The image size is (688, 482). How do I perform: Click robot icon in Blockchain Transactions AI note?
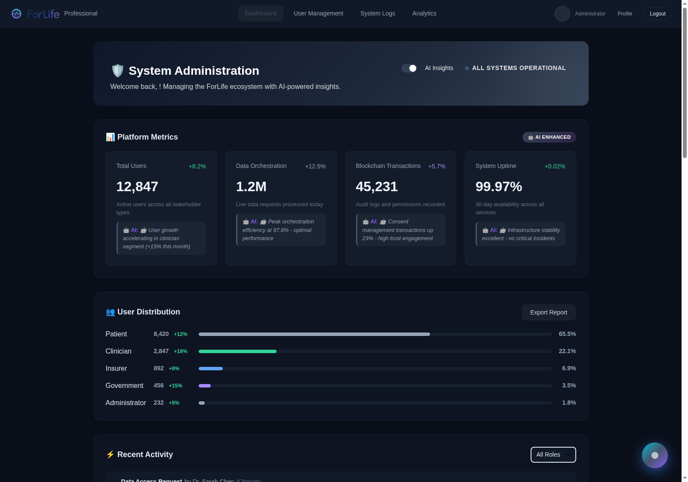365,222
